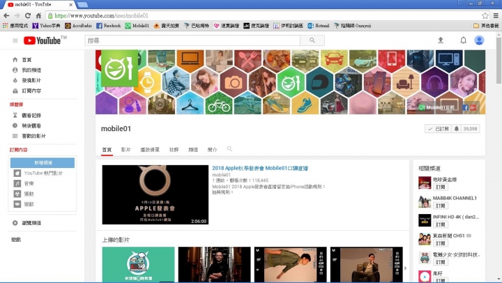The image size is (502, 283).
Task: Toggle the subscribed button for mobile01
Action: 439,129
